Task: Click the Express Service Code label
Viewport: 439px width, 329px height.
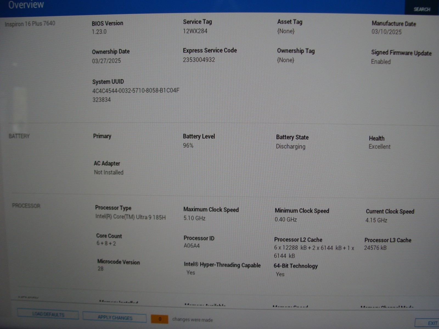Action: pyautogui.click(x=210, y=50)
